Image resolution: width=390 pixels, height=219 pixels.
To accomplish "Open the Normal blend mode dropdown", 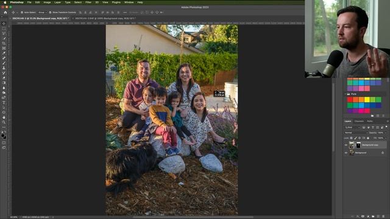I will tap(356, 133).
